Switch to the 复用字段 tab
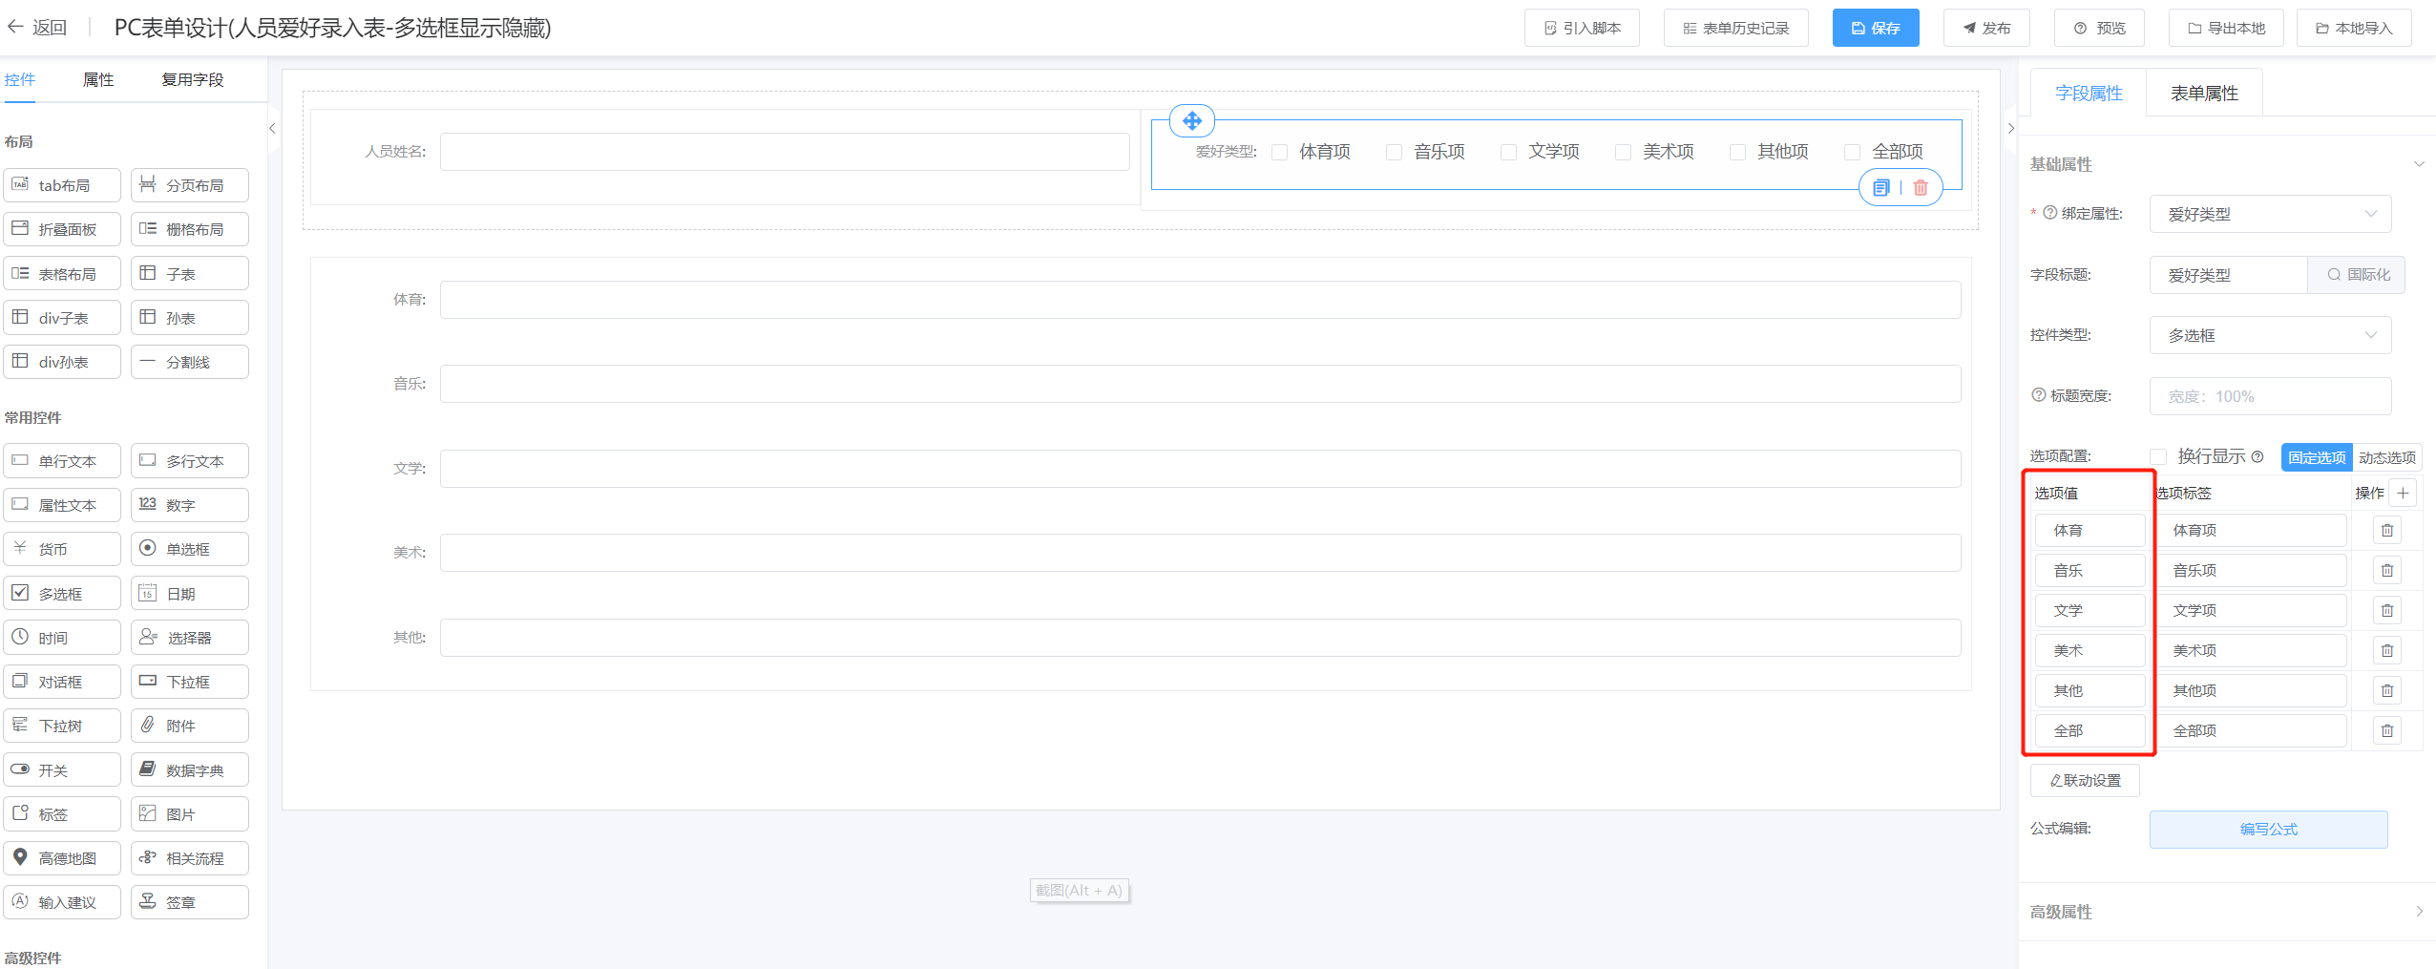 pyautogui.click(x=193, y=80)
